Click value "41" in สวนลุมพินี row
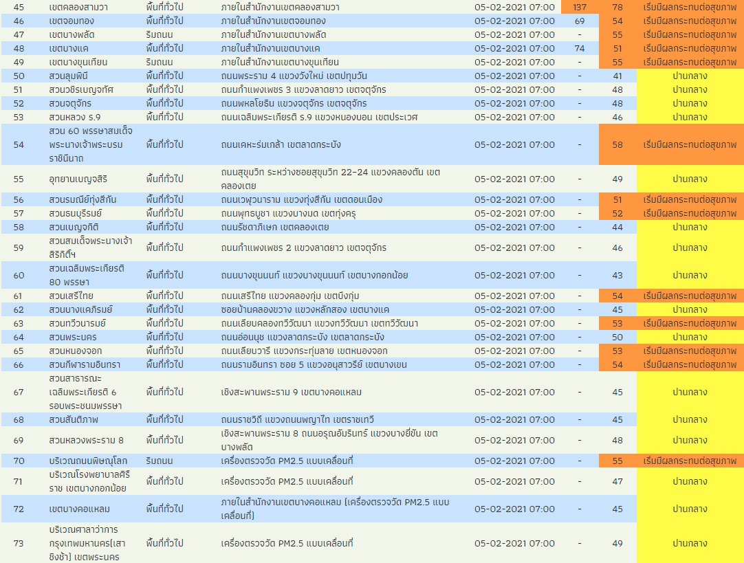This screenshot has height=563, width=744. 617,76
